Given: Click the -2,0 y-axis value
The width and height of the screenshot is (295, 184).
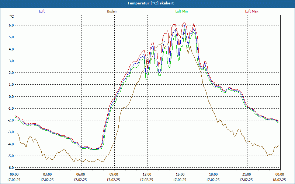Looking at the screenshot, I should [x=11, y=120].
